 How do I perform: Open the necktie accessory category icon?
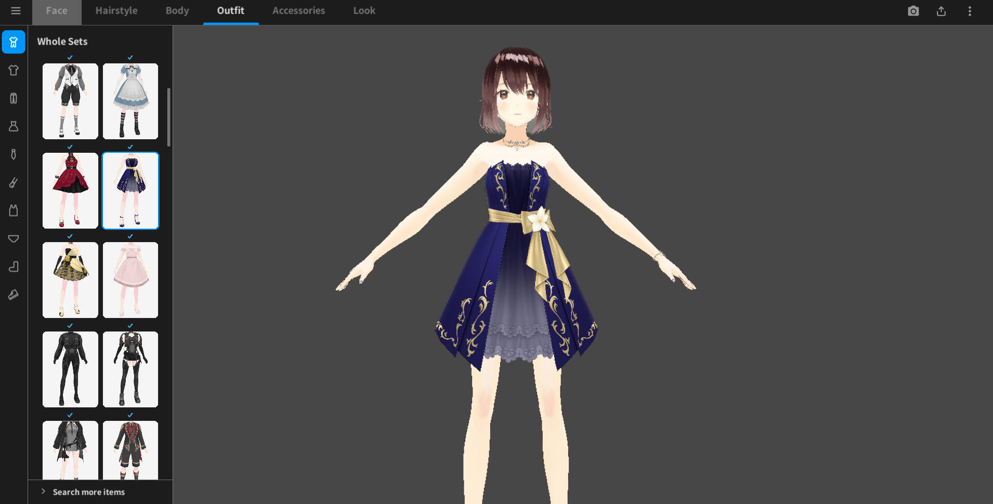pyautogui.click(x=14, y=154)
